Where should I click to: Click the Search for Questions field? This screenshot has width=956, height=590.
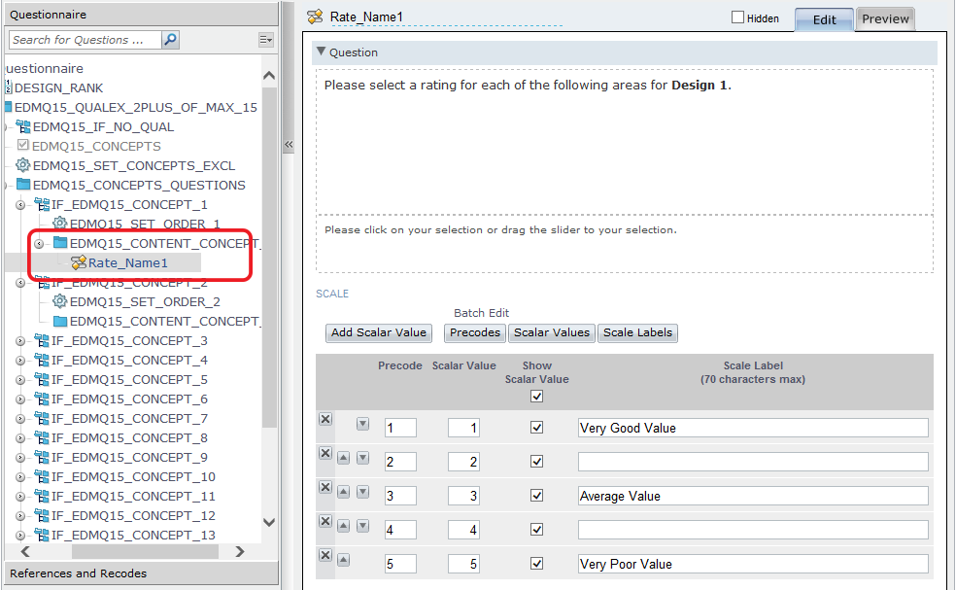tap(85, 40)
